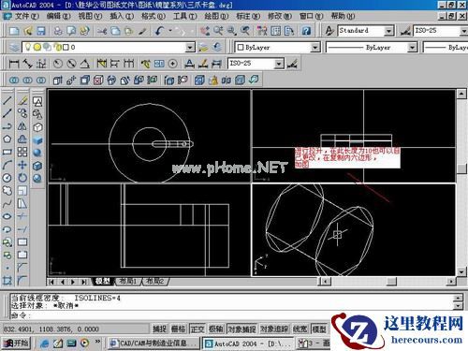468x351 pixels.
Task: Click the Undo arrow icon
Action: [x=160, y=31]
